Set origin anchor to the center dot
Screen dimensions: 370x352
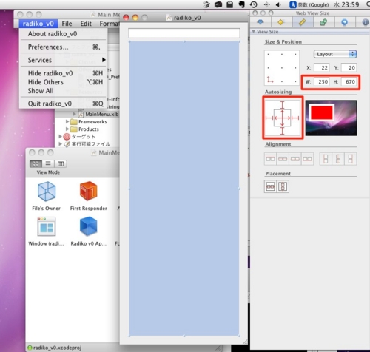pyautogui.click(x=282, y=68)
